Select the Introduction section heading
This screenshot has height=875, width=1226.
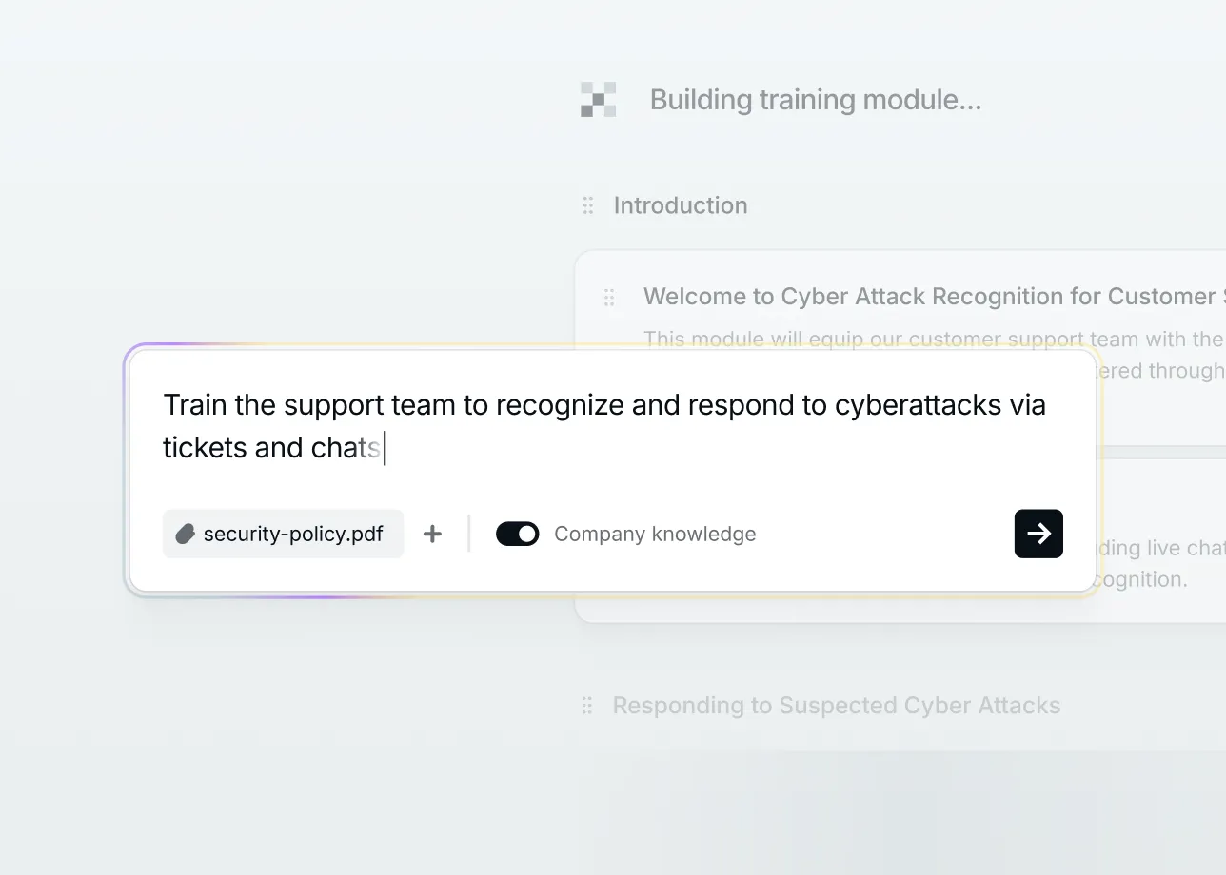681,205
